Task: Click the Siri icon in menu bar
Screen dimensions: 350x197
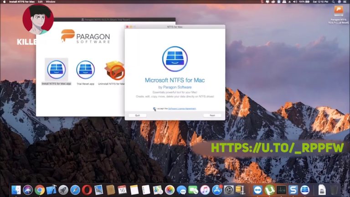Action: pyautogui.click(x=339, y=2)
